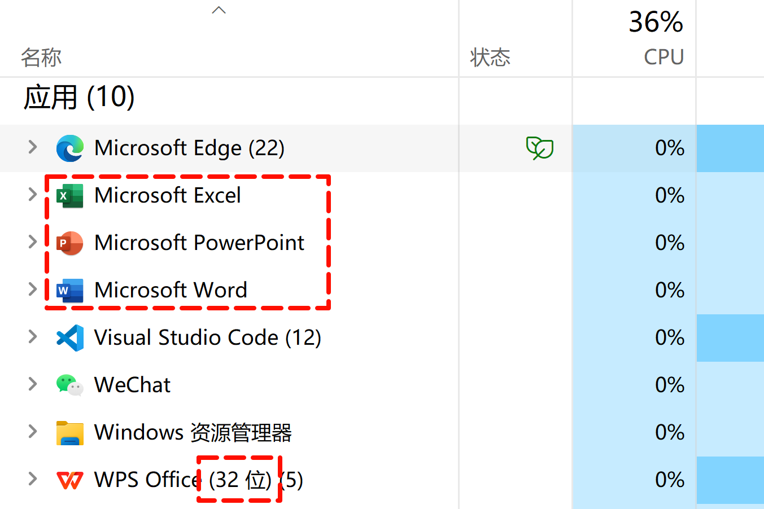Image resolution: width=764 pixels, height=509 pixels.
Task: Select the Microsoft PowerPoint row text
Action: pos(199,243)
